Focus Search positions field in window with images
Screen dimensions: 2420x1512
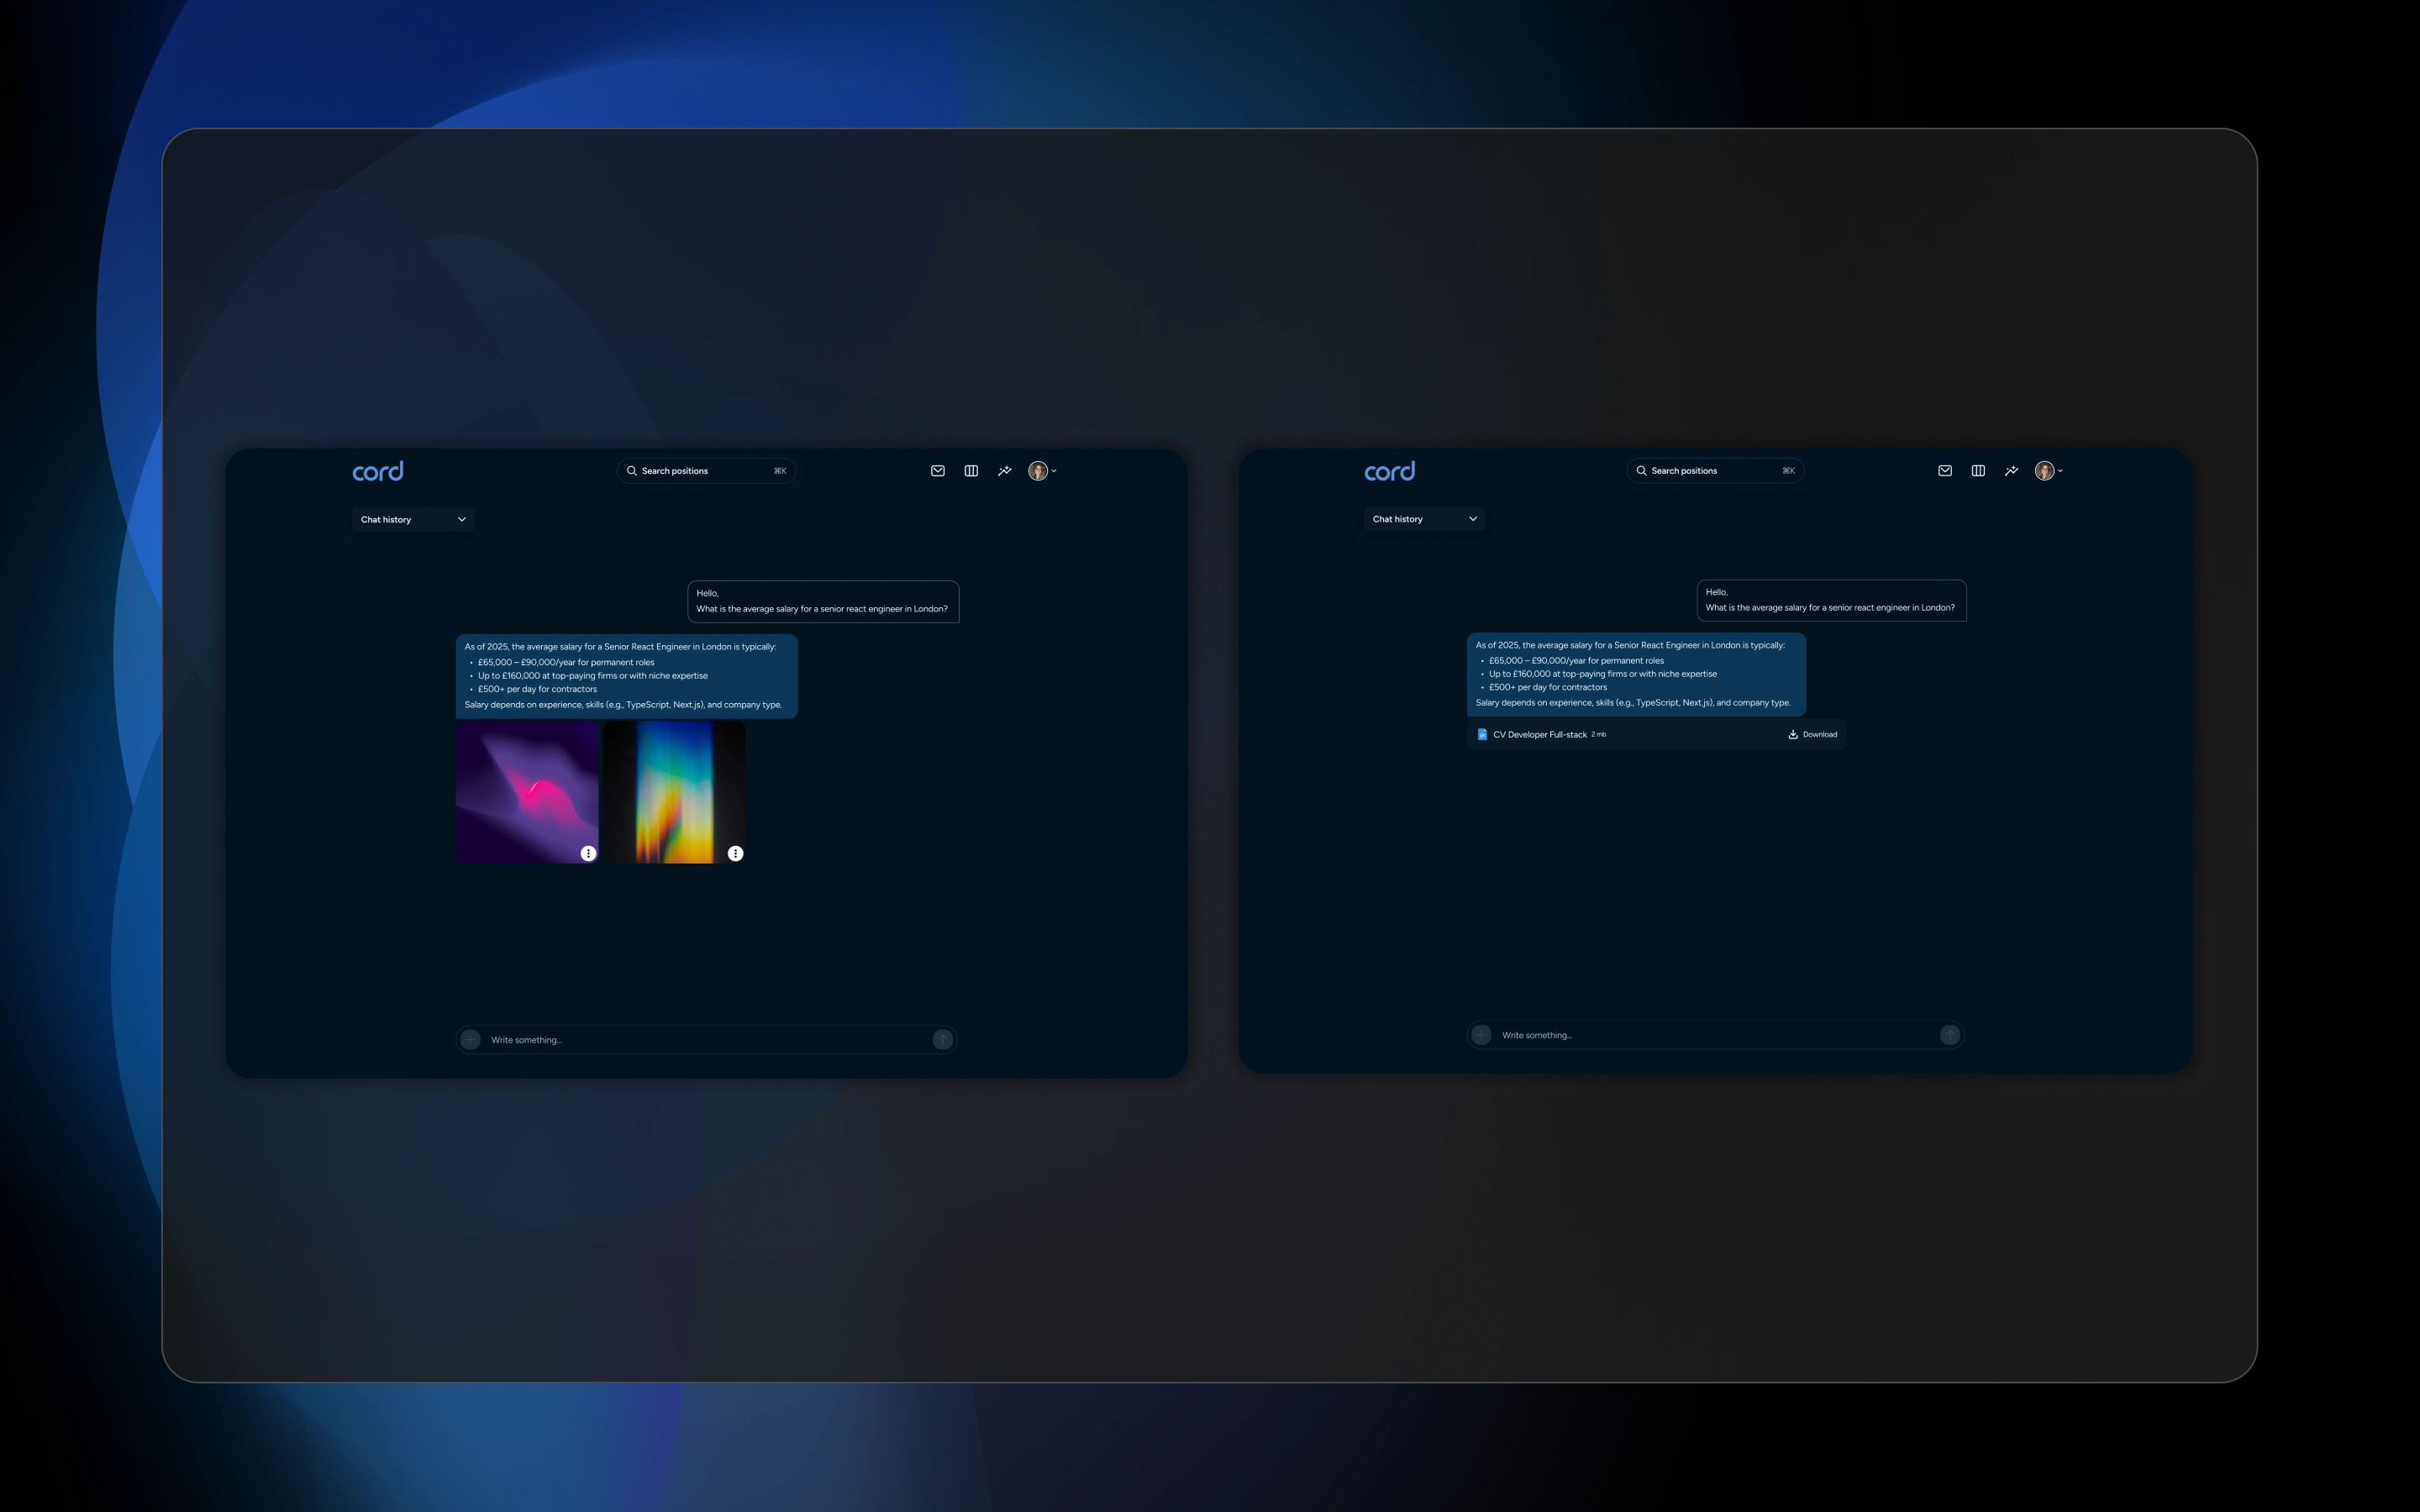(x=705, y=471)
